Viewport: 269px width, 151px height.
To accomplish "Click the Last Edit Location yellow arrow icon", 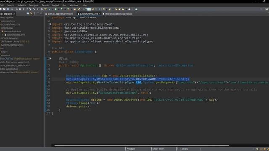I will [116, 9].
